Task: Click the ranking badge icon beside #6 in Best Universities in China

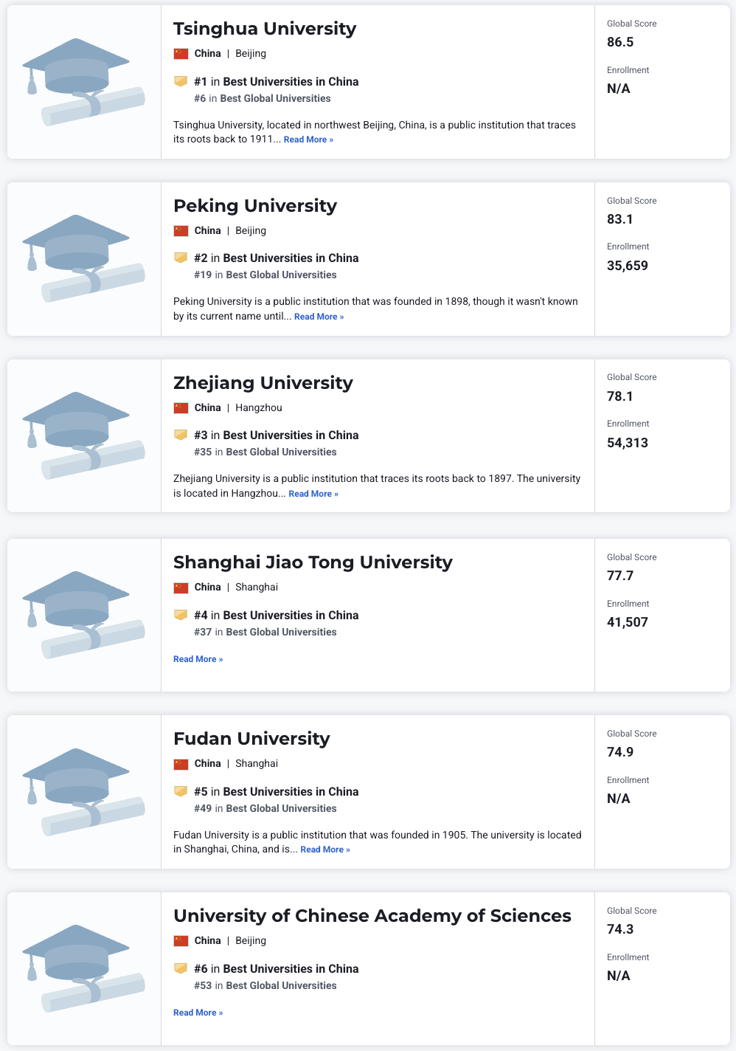Action: 181,968
